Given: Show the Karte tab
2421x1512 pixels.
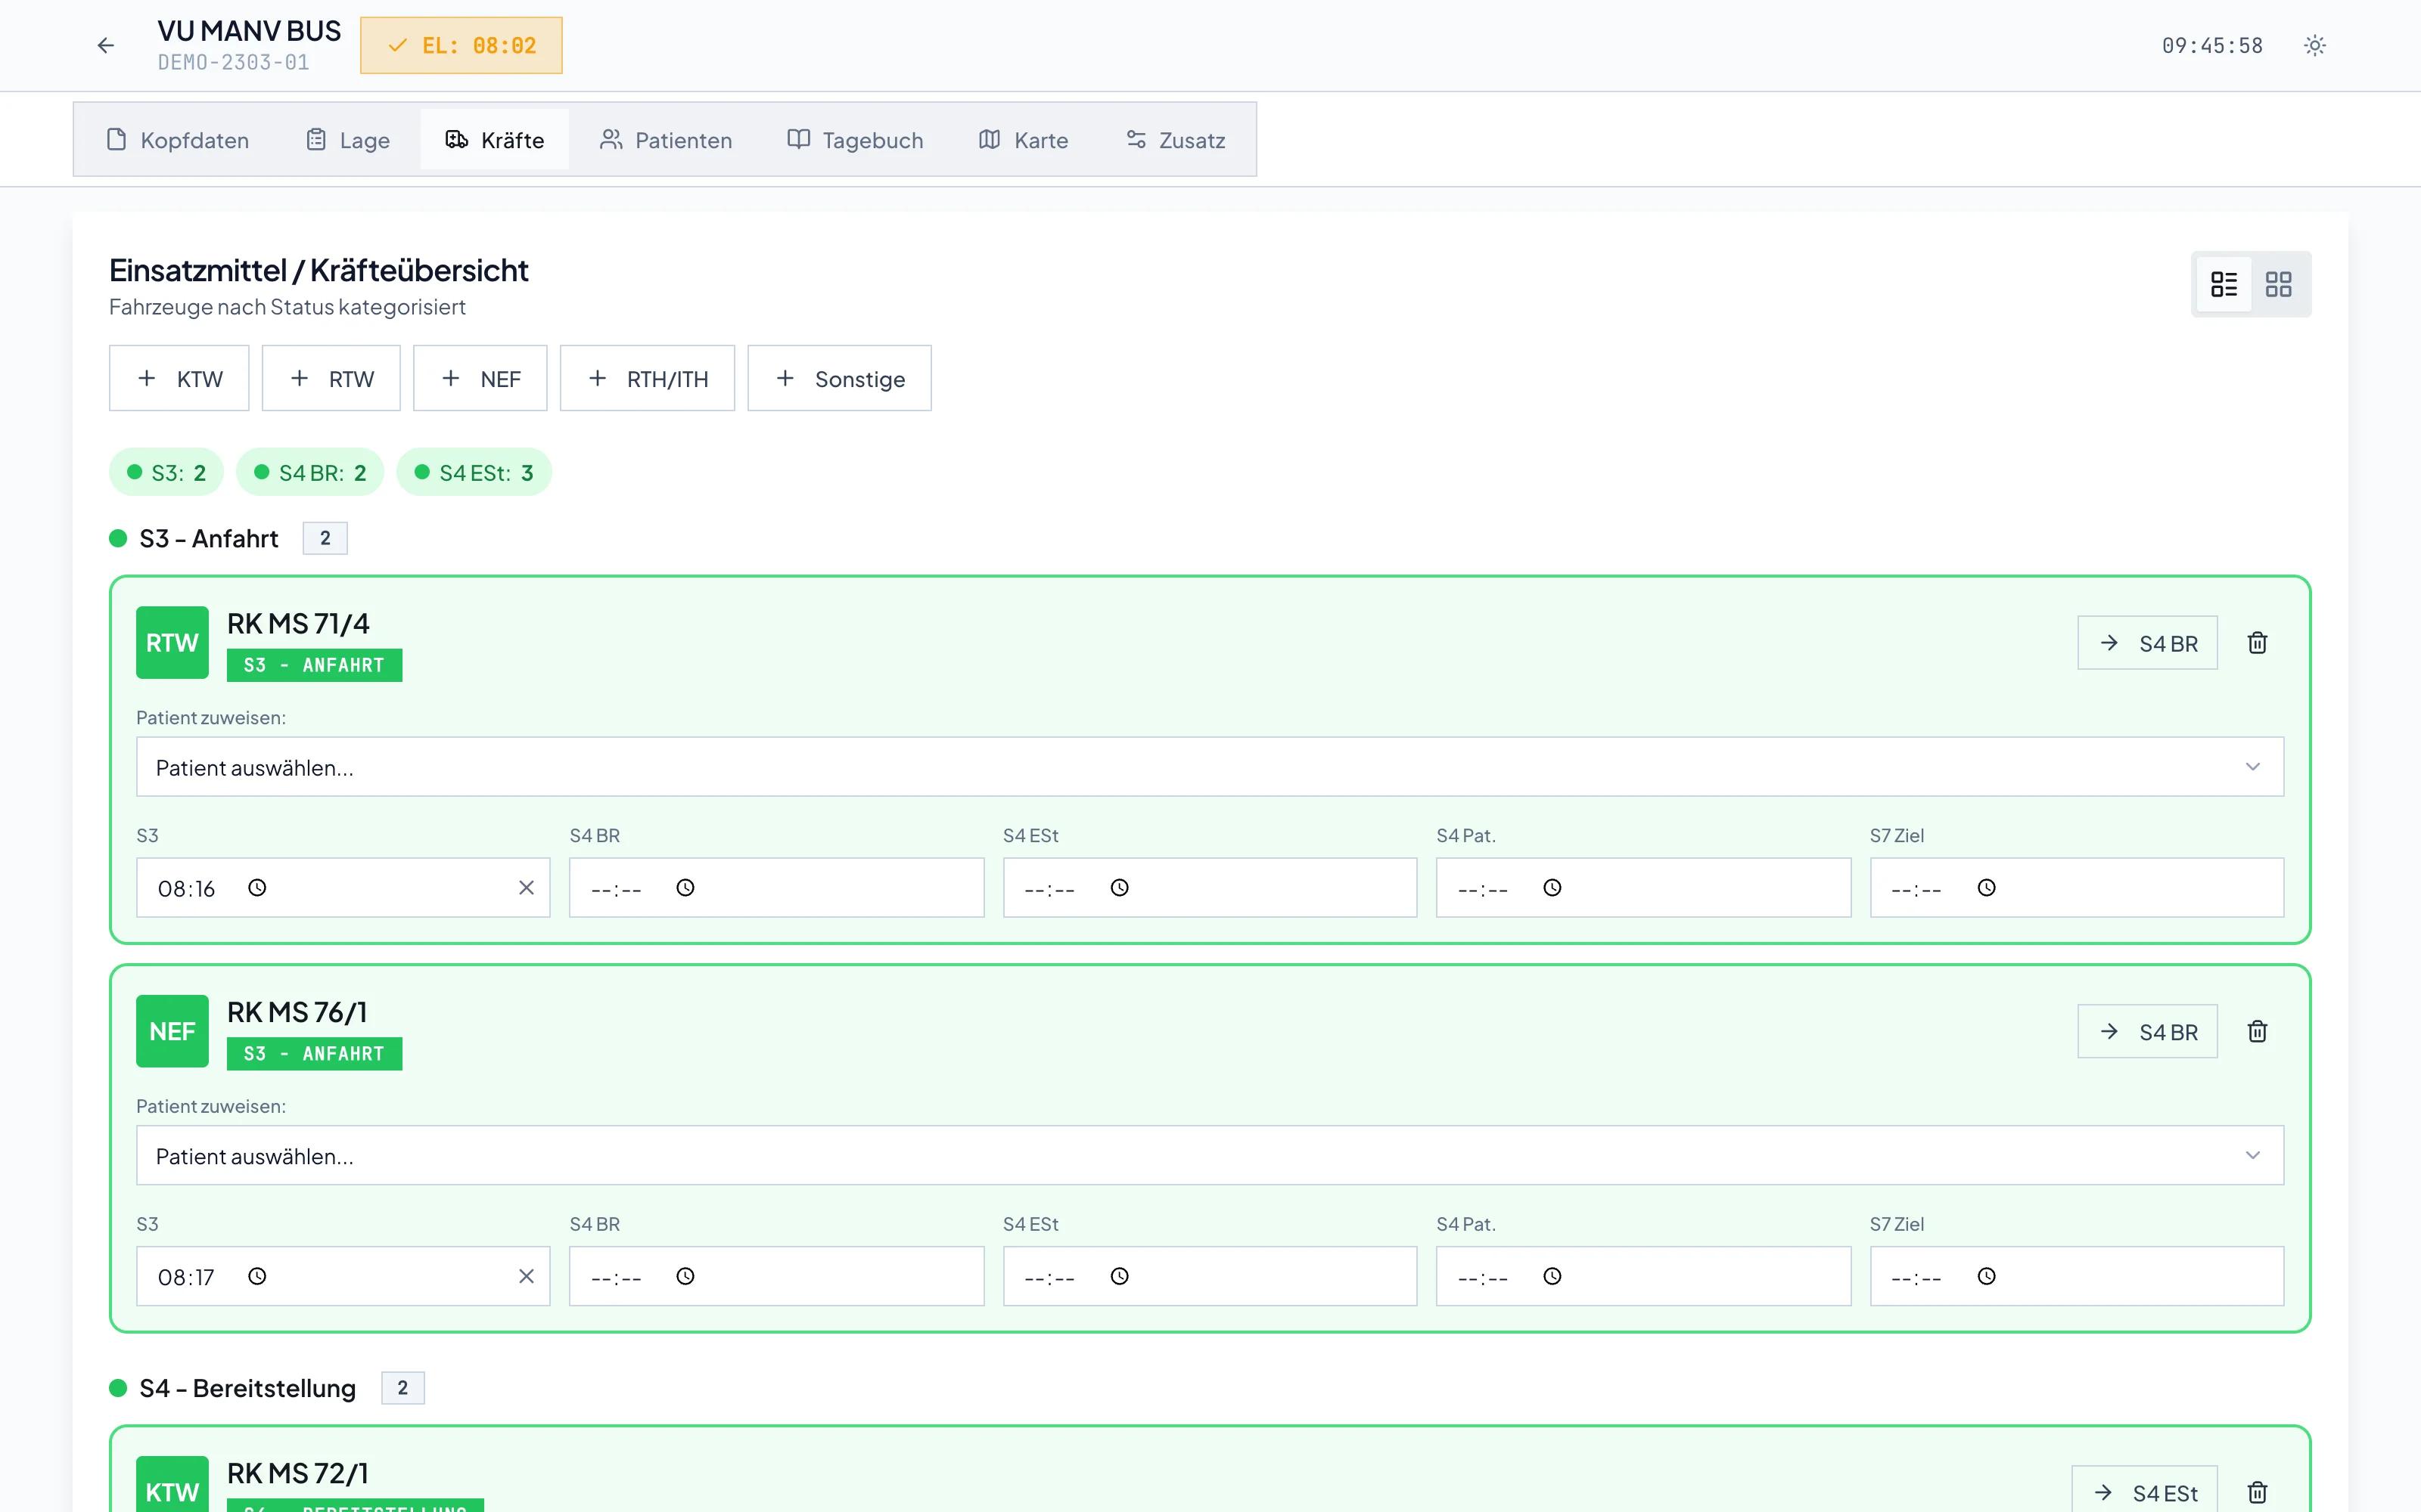Looking at the screenshot, I should (x=1024, y=140).
